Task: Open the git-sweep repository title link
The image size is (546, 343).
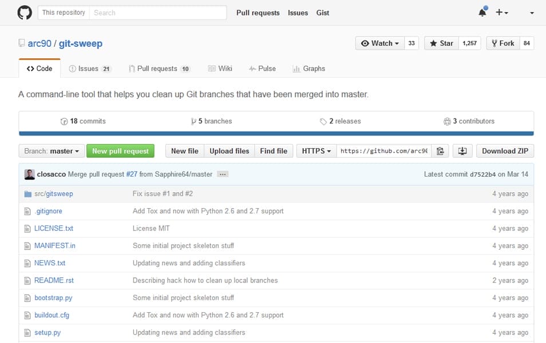Action: point(81,43)
